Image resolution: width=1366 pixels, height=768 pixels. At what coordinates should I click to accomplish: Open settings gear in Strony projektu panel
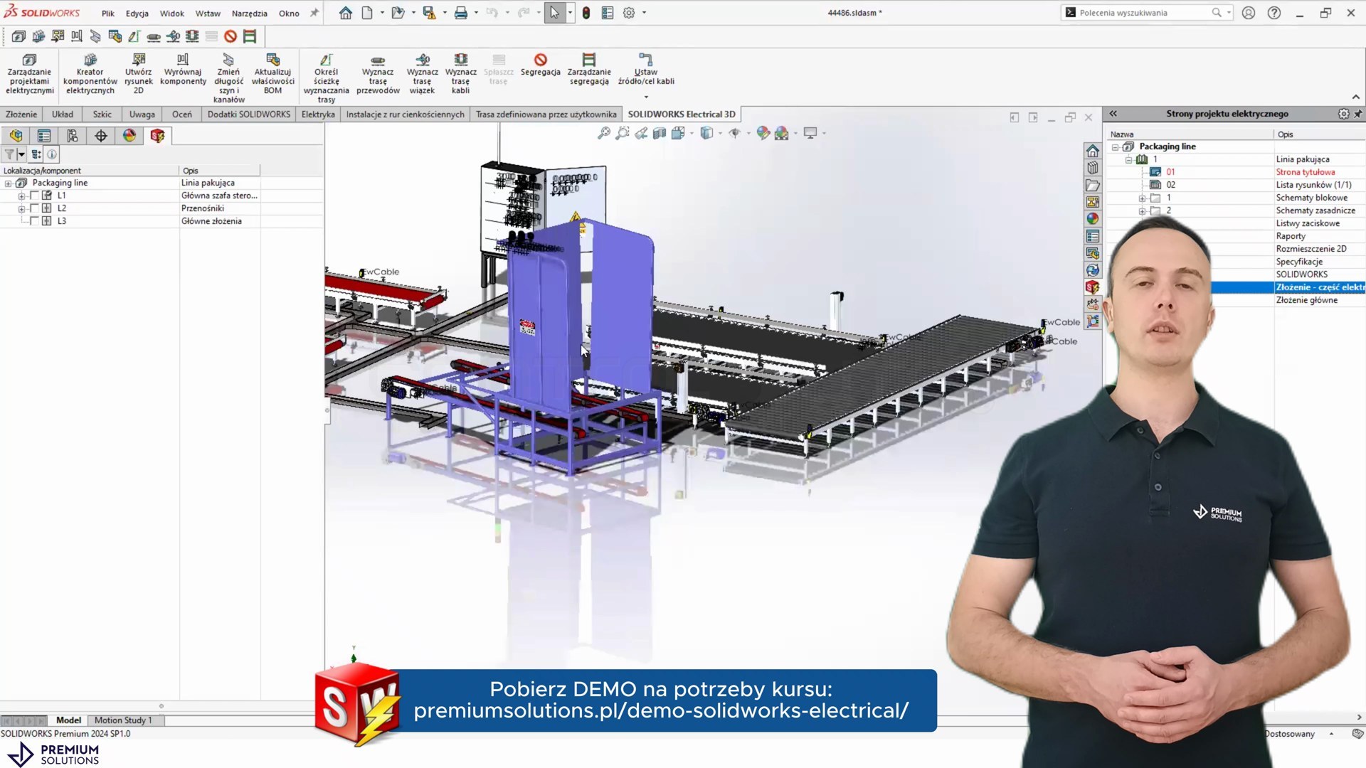1343,114
